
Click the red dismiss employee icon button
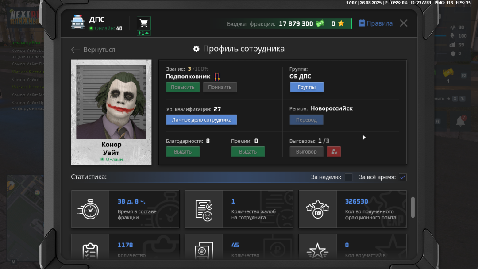coord(334,152)
